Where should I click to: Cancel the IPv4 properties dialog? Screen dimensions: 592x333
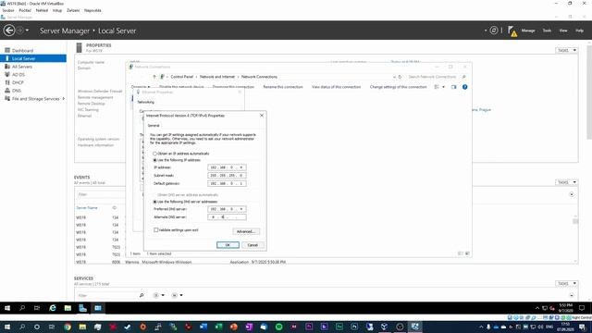[x=253, y=245]
